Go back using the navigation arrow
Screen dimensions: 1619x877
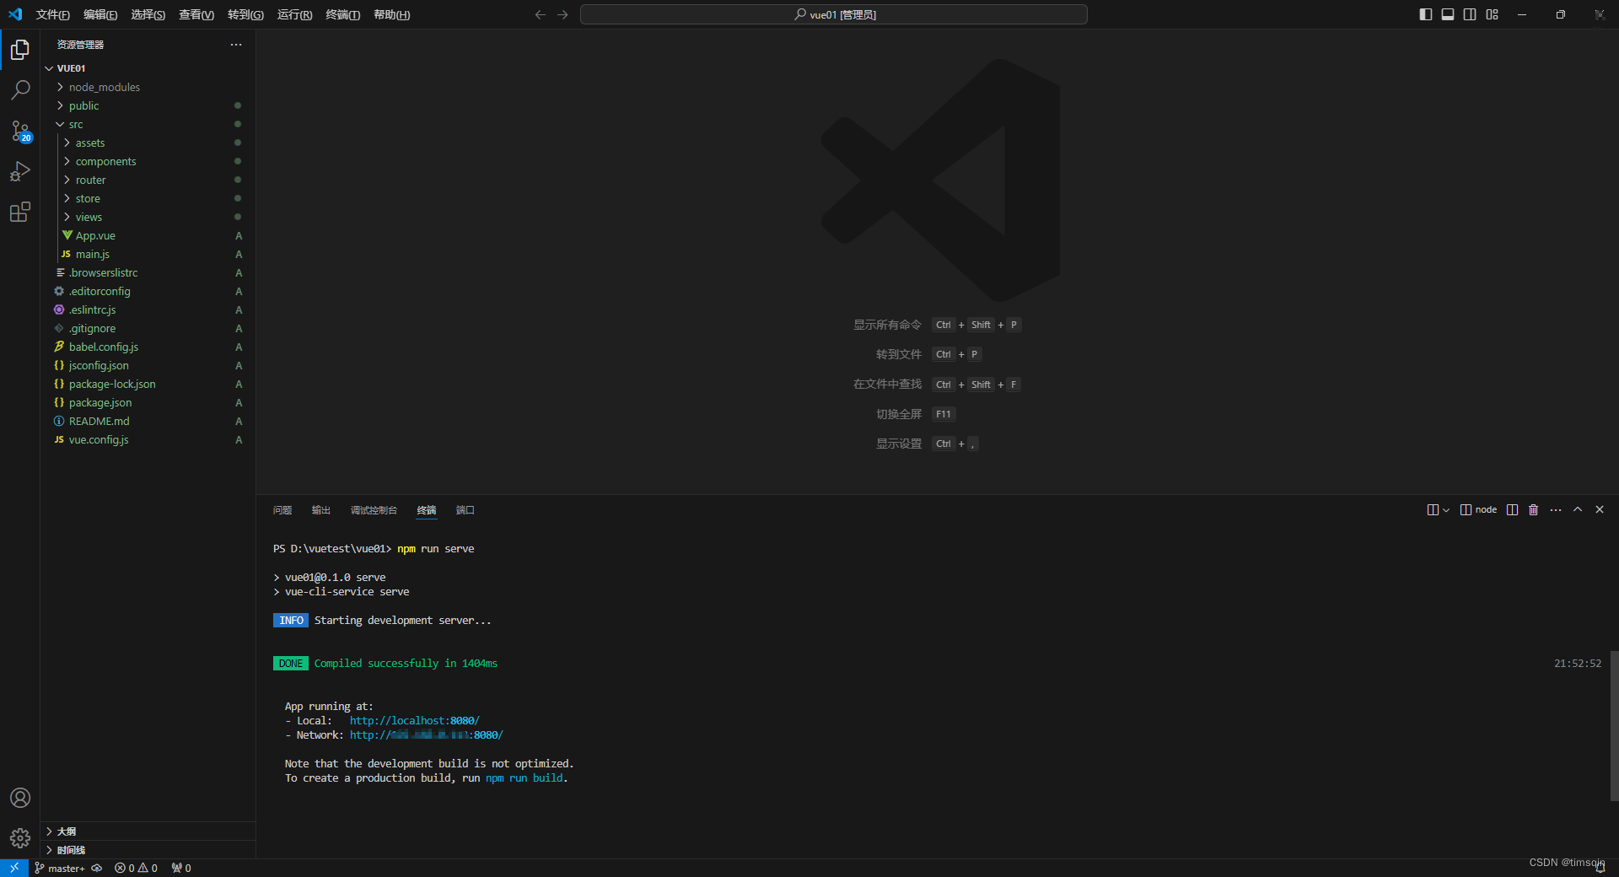(x=541, y=14)
